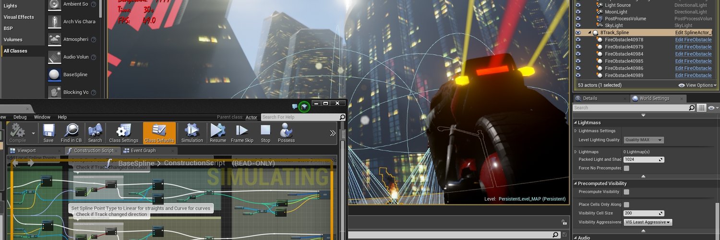The image size is (720, 240).
Task: Navigate back in the blueprint graph
Action: point(15,163)
